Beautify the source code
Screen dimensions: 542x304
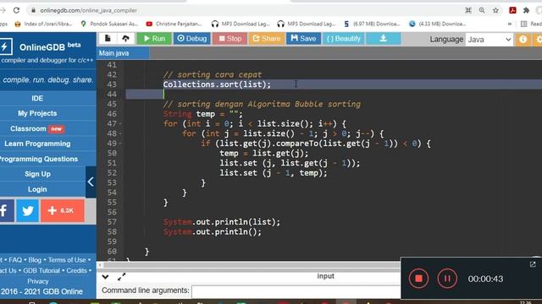click(343, 39)
